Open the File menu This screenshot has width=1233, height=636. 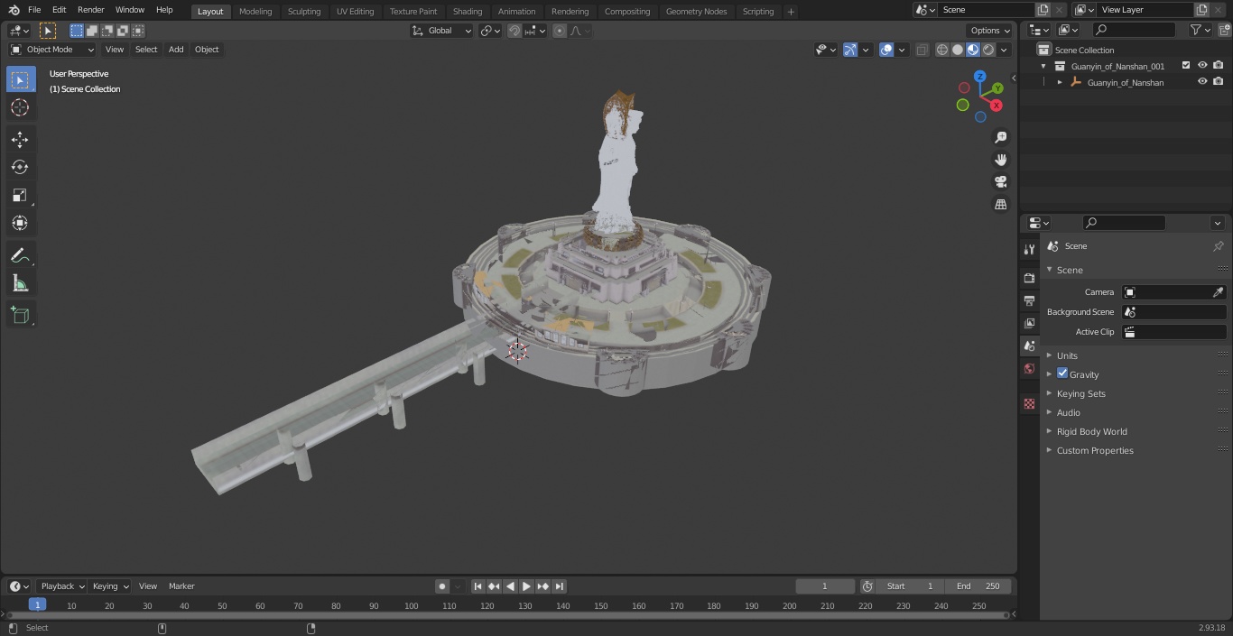34,10
